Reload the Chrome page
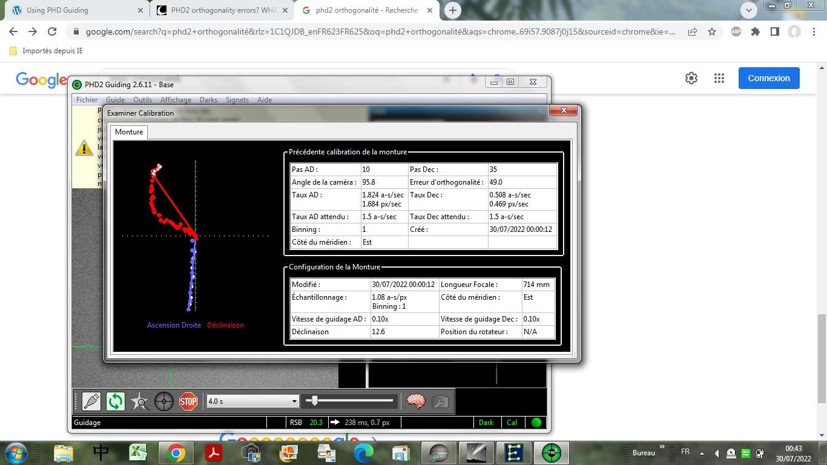 coord(52,31)
